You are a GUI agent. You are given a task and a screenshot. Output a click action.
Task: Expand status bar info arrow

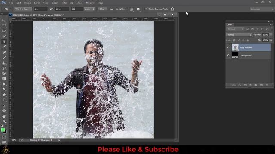(x=59, y=140)
